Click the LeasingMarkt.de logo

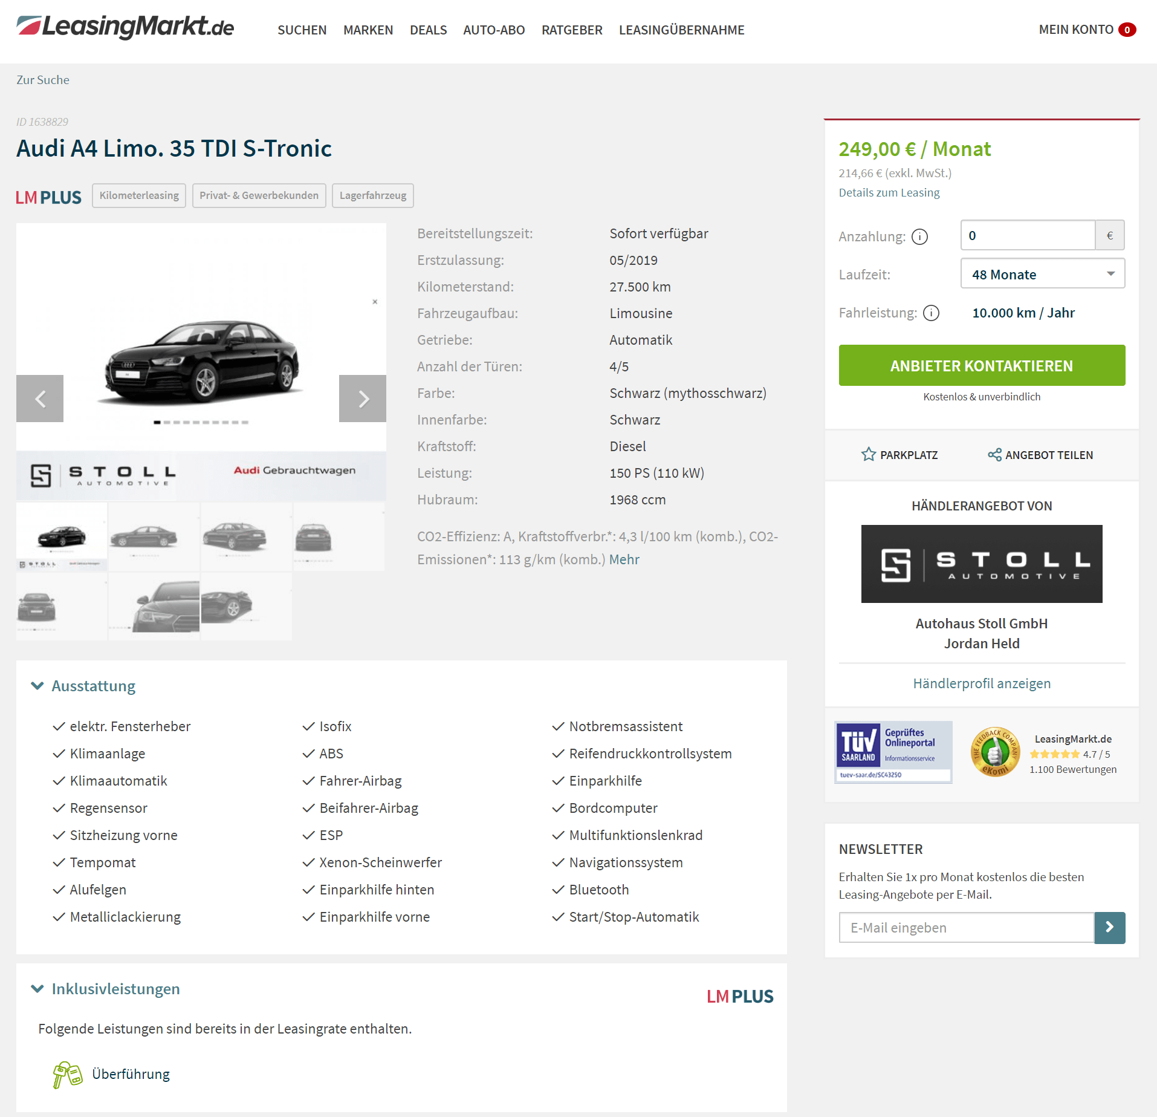(125, 27)
